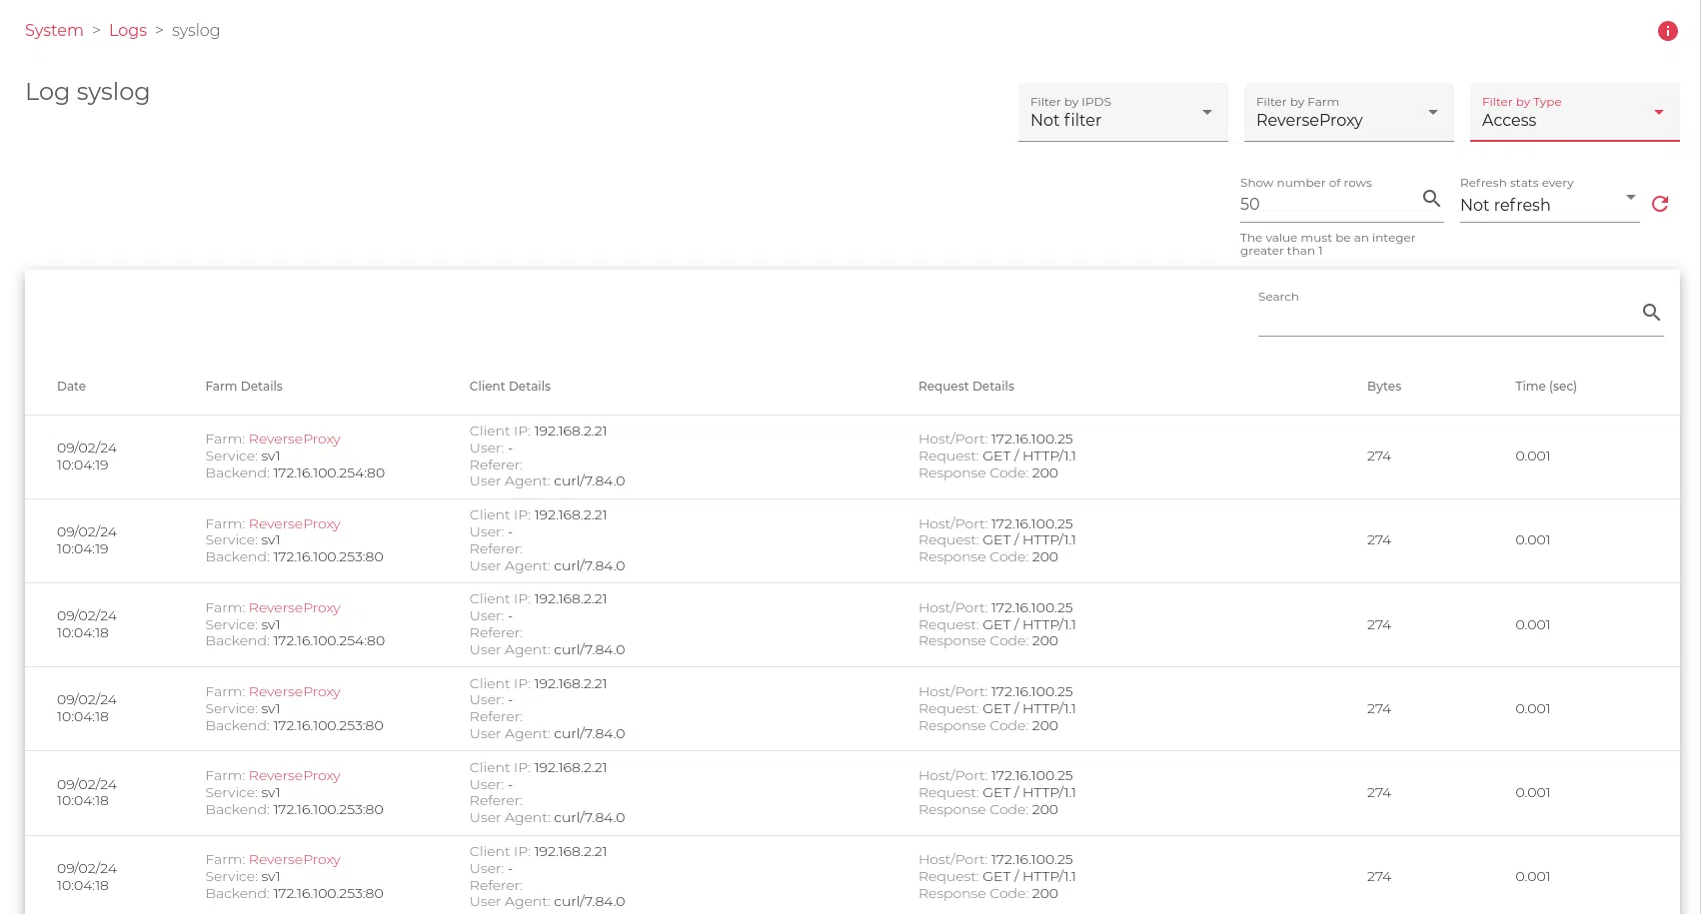Open ReverseProxy farm link in last row
The image size is (1701, 914).
click(x=294, y=860)
